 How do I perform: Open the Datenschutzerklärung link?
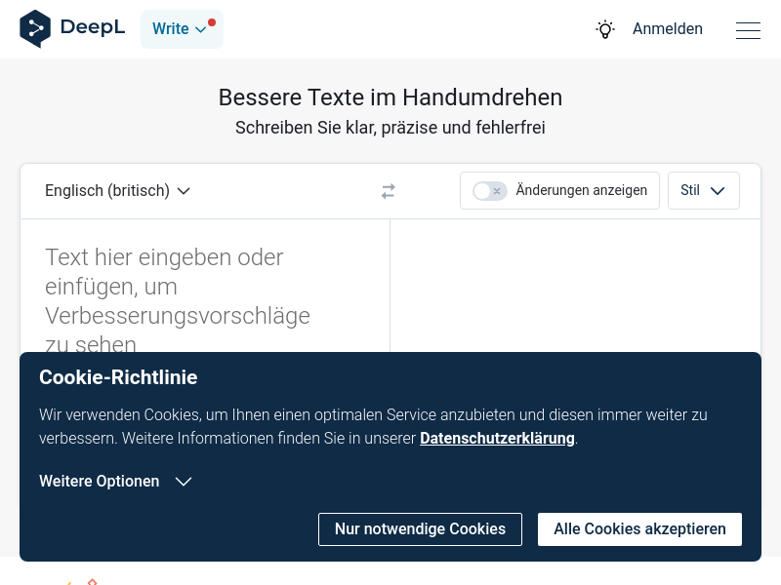(x=497, y=438)
